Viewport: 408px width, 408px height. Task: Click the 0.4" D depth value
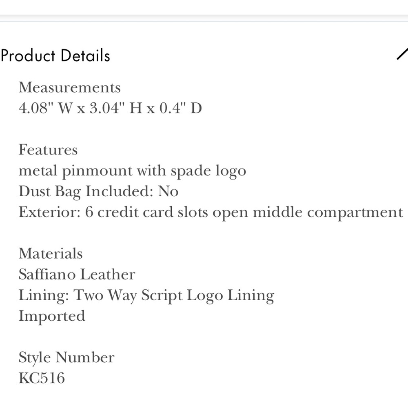(181, 108)
